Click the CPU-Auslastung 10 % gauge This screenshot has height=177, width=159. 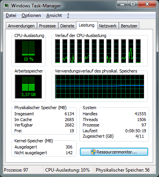pyautogui.click(x=28, y=51)
